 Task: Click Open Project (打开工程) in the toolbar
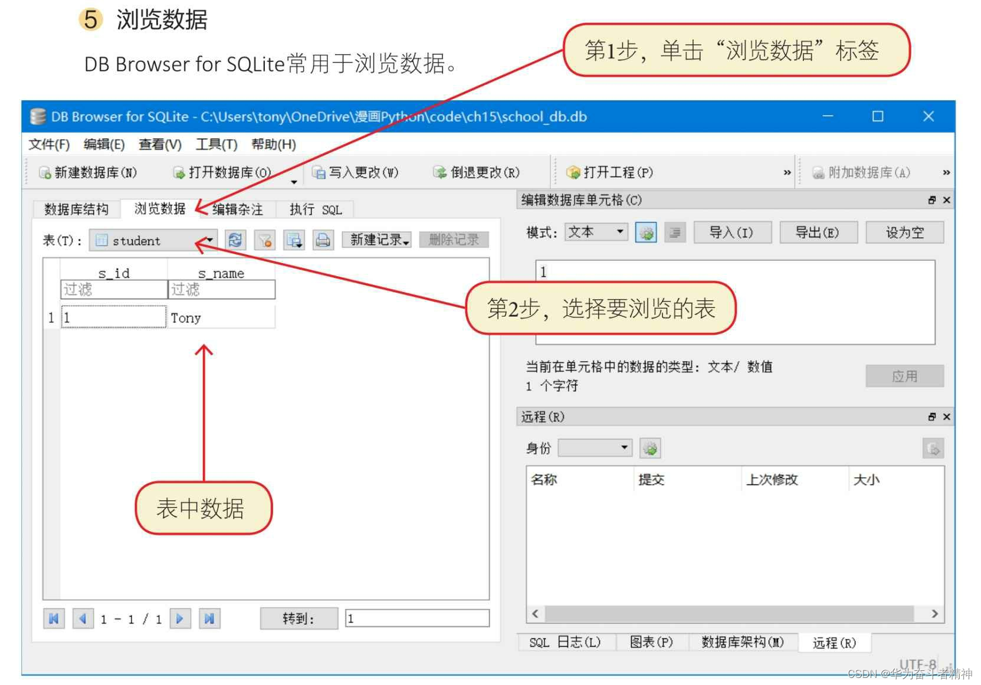click(x=609, y=172)
